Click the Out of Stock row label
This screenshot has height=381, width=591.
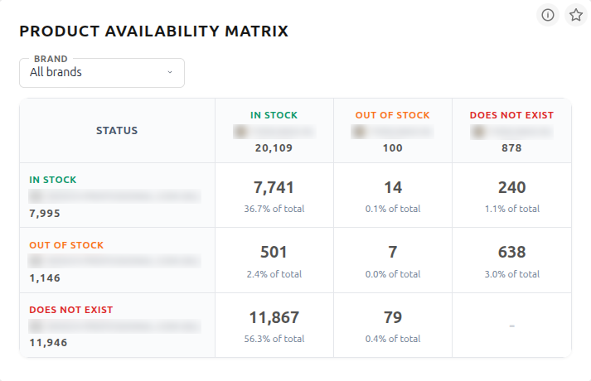pyautogui.click(x=66, y=245)
